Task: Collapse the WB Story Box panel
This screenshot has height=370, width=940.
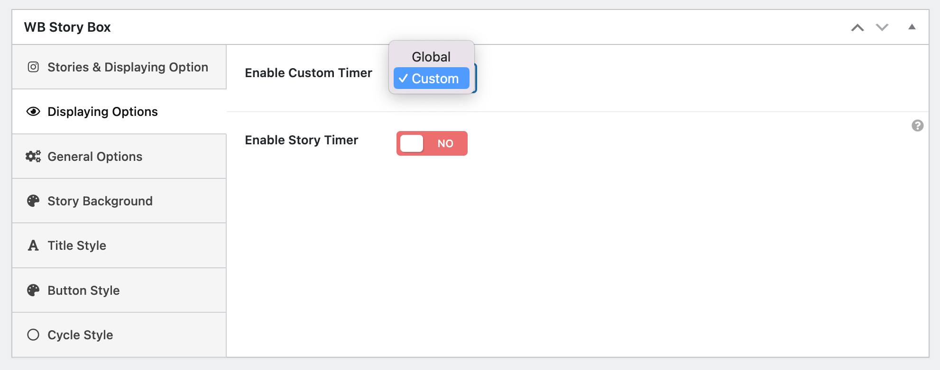Action: [912, 27]
